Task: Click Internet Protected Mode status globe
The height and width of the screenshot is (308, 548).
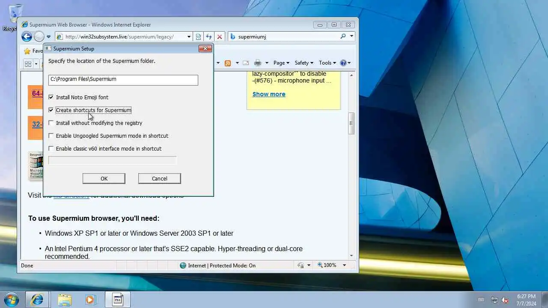Action: (x=183, y=265)
